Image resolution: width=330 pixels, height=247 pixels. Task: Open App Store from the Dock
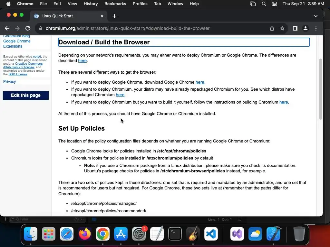121,234
